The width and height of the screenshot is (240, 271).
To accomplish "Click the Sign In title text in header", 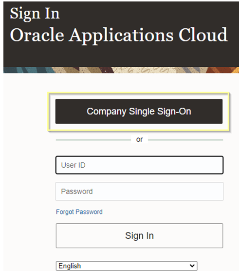I will click(35, 14).
